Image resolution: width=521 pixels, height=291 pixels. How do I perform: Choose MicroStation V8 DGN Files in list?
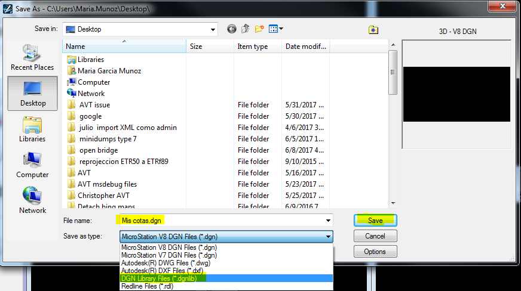[x=226, y=247]
